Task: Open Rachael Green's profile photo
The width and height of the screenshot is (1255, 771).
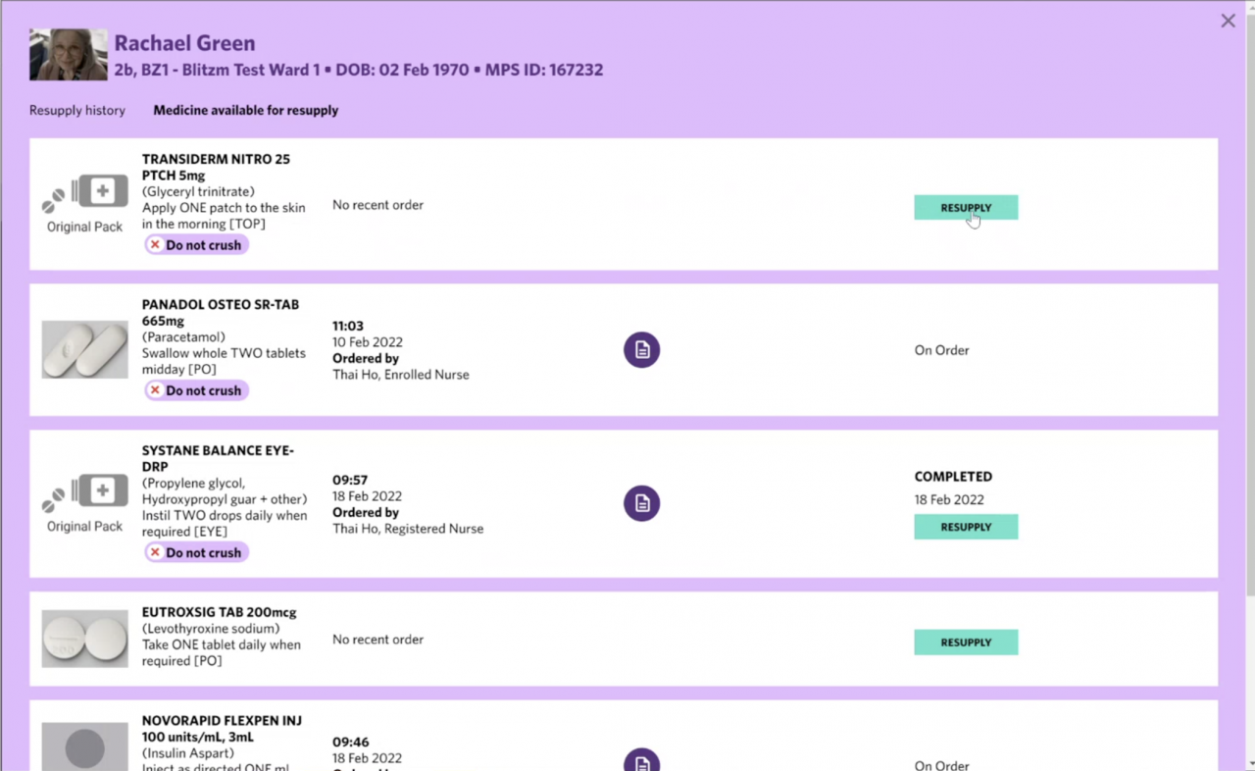Action: pyautogui.click(x=68, y=55)
